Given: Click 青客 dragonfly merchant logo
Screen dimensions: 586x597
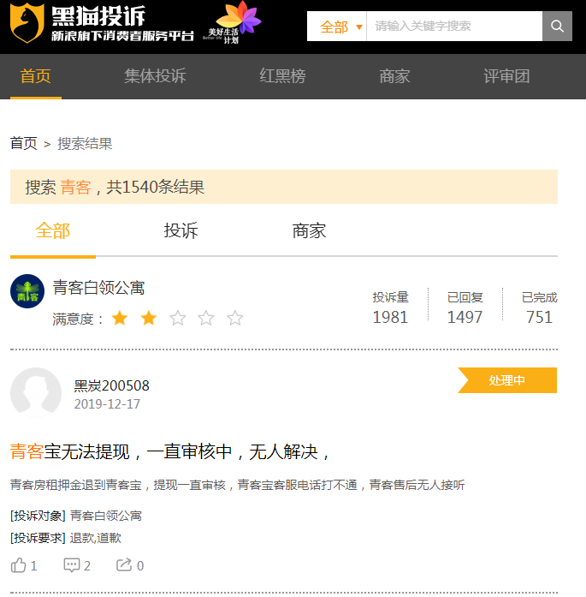Looking at the screenshot, I should click(27, 291).
